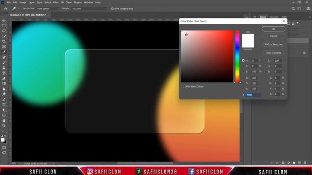Screen dimensions: 312x175
Task: Select the Clone Stamp tool
Action: click(4, 68)
